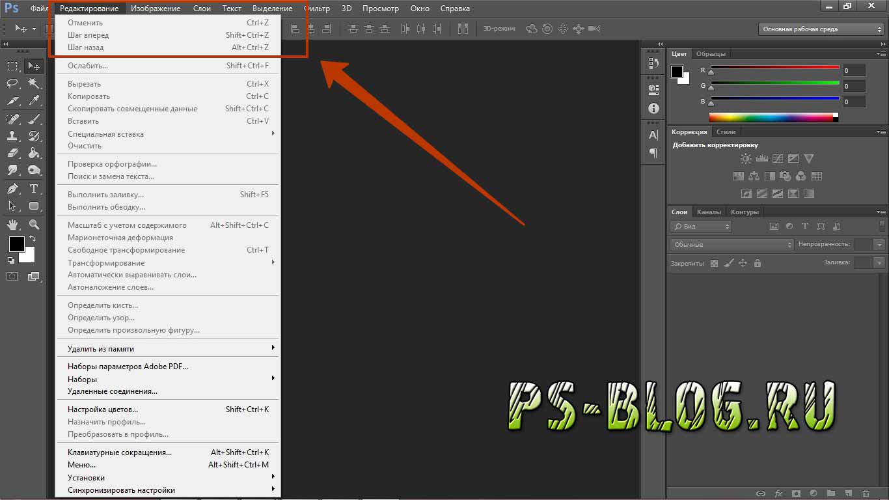Screen dimensions: 889x500
Task: Add a Curves adjustment
Action: pyautogui.click(x=777, y=159)
